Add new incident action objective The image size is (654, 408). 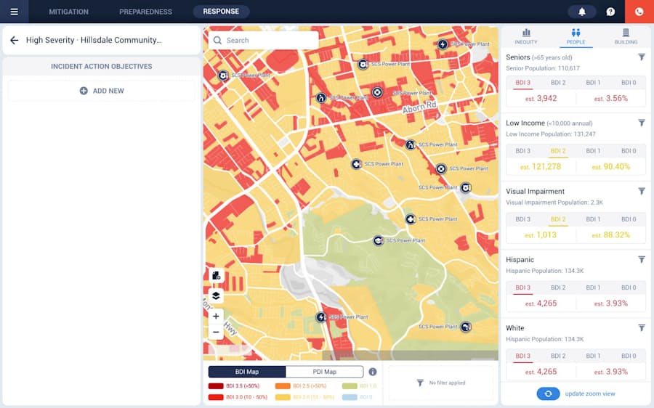(x=102, y=91)
